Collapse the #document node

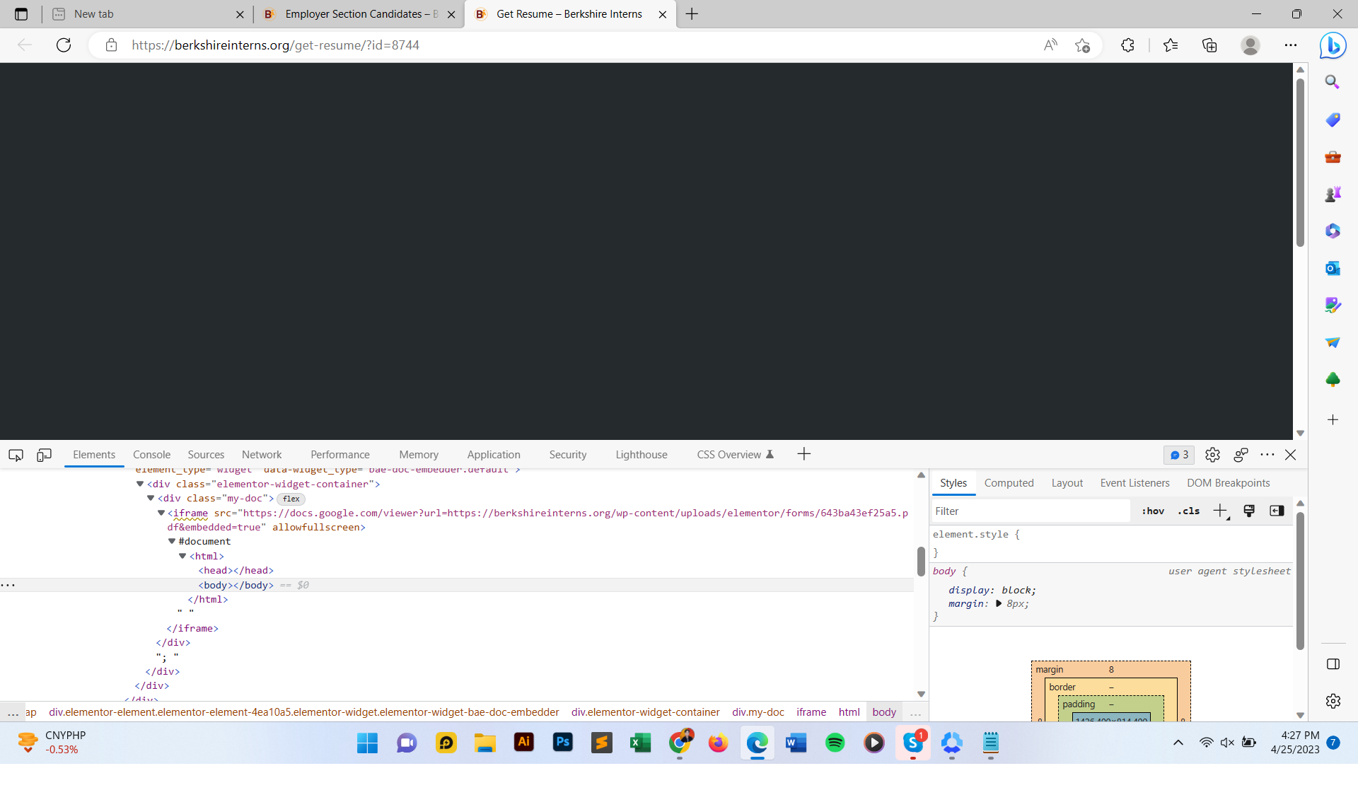172,541
